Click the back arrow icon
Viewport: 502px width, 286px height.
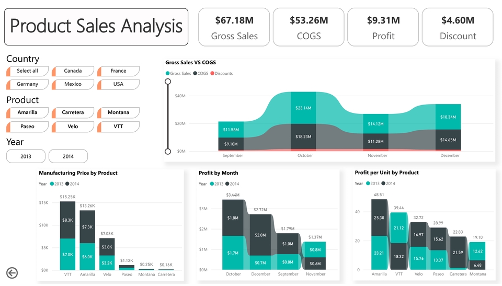tap(12, 273)
